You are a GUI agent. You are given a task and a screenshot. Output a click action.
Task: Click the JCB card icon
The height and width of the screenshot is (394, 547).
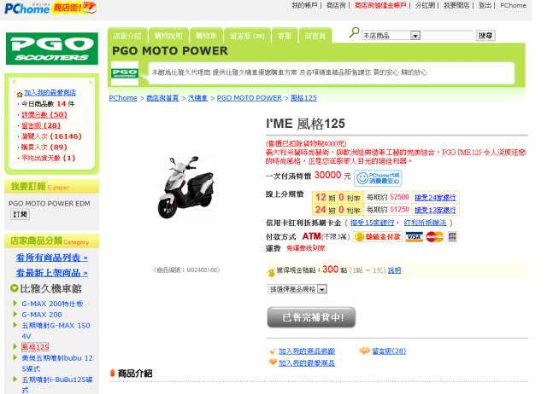tap(452, 237)
